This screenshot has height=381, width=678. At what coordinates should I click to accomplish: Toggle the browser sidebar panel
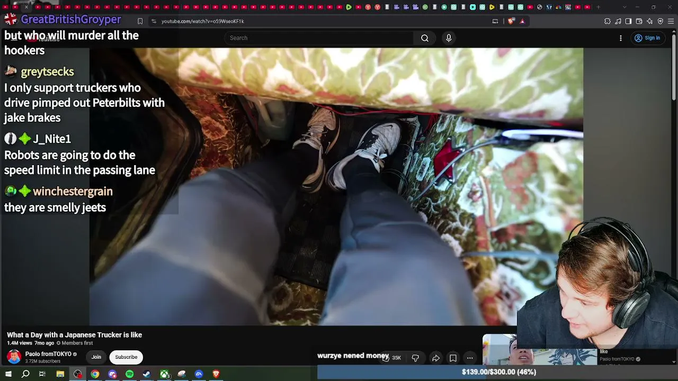628,21
